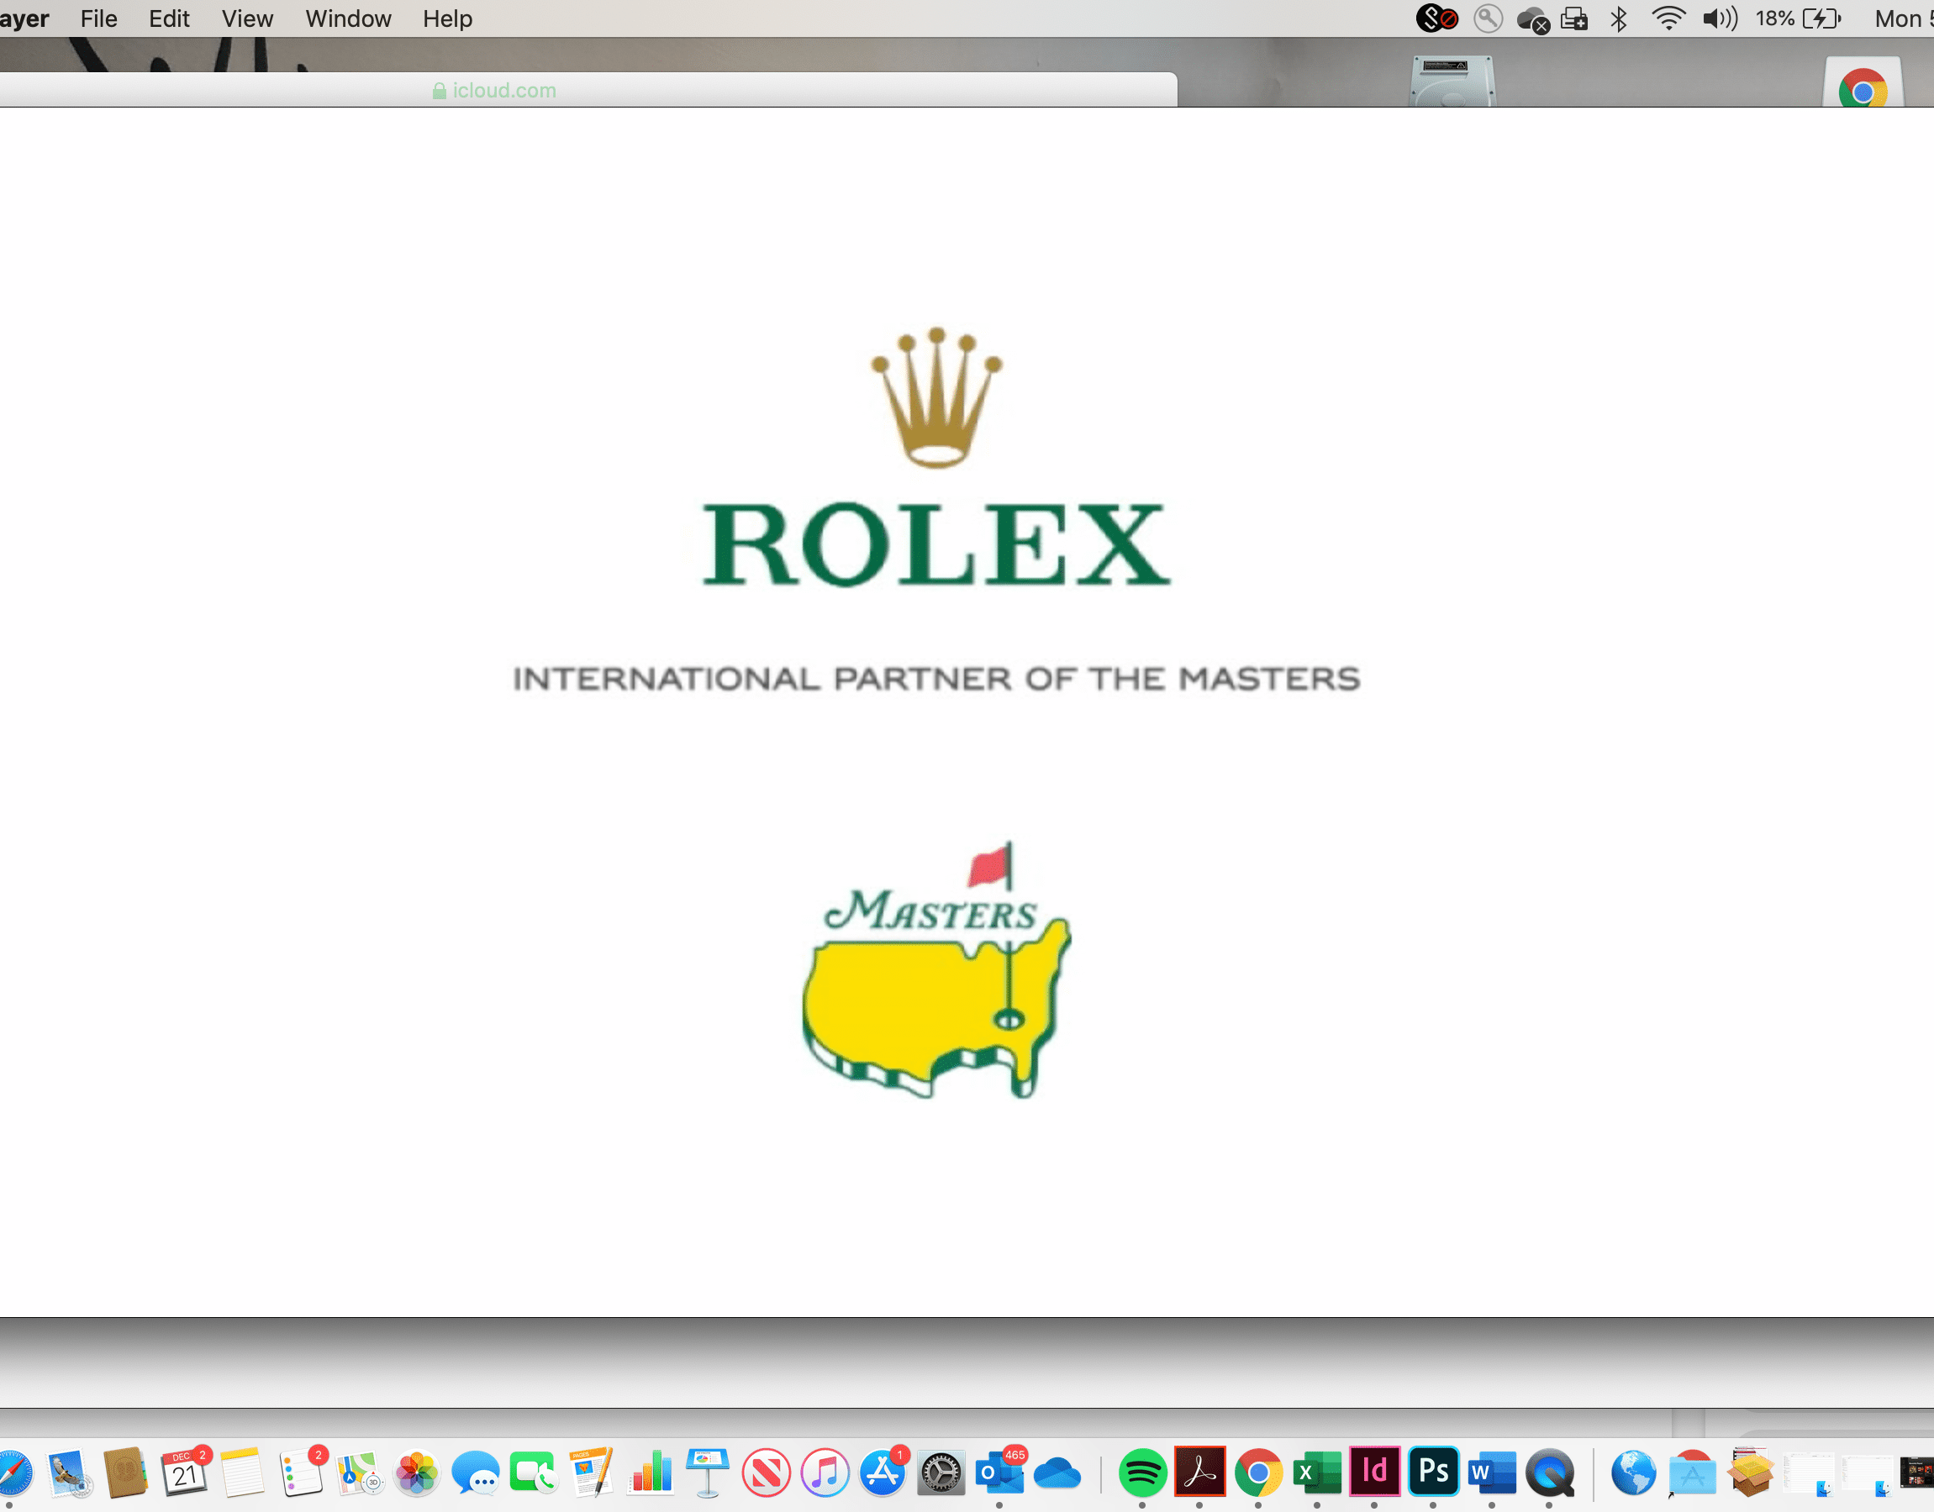This screenshot has height=1512, width=1934.
Task: Open Keynote from the Dock
Action: [x=709, y=1473]
